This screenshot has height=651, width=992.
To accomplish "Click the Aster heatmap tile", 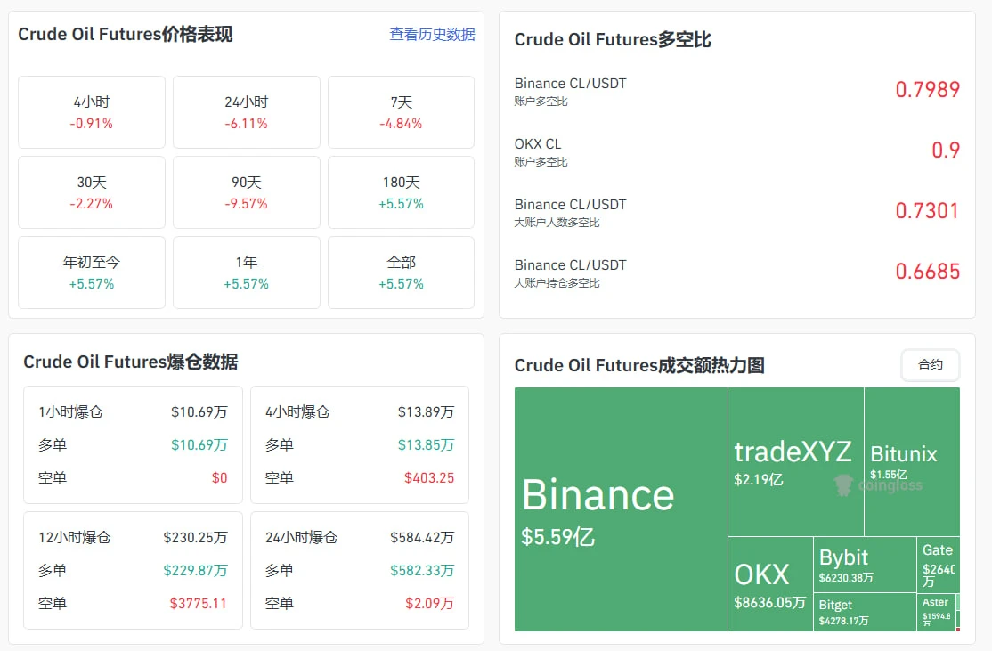I will click(x=936, y=613).
